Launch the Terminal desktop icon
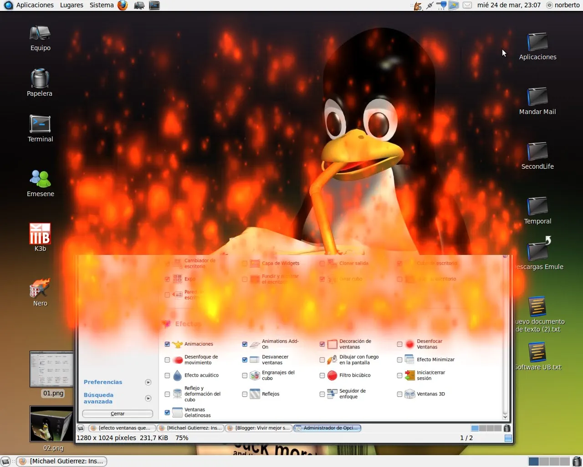583x467 pixels. [x=40, y=124]
